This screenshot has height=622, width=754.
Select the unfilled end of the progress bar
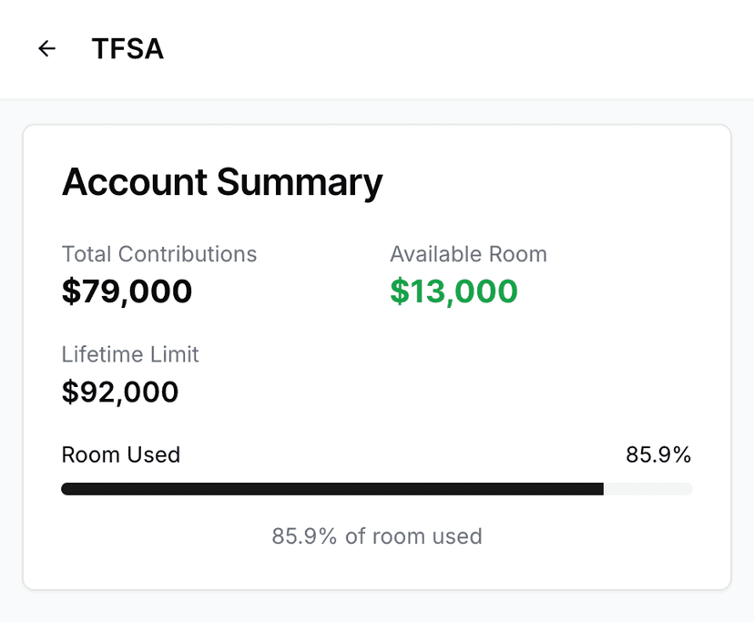(x=647, y=489)
